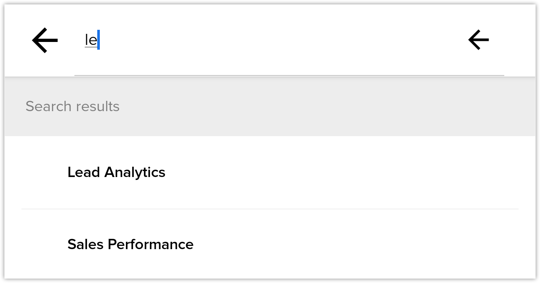
Task: Click the large back arrow at top left
Action: coord(45,40)
